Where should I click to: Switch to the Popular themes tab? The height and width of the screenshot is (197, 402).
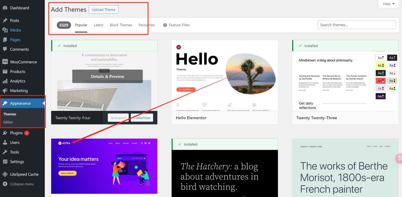[x=81, y=25]
